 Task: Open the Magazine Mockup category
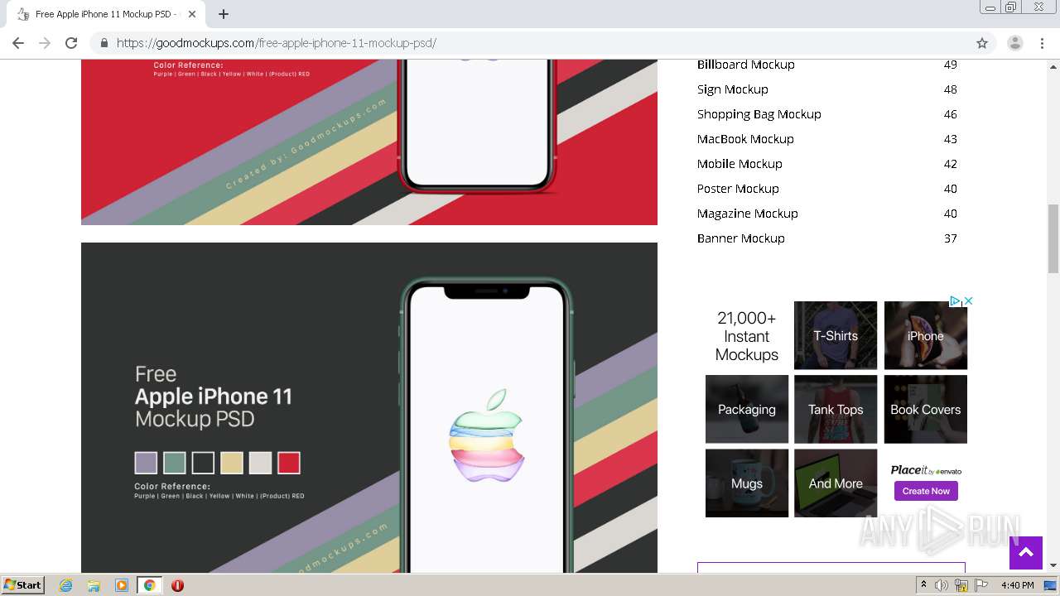747,214
